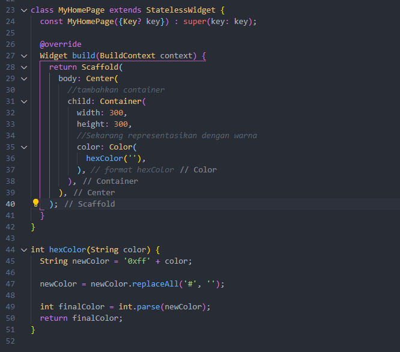Image resolution: width=400 pixels, height=352 pixels.
Task: Click the Scaffold( constructor call on line 28
Action: click(102, 67)
